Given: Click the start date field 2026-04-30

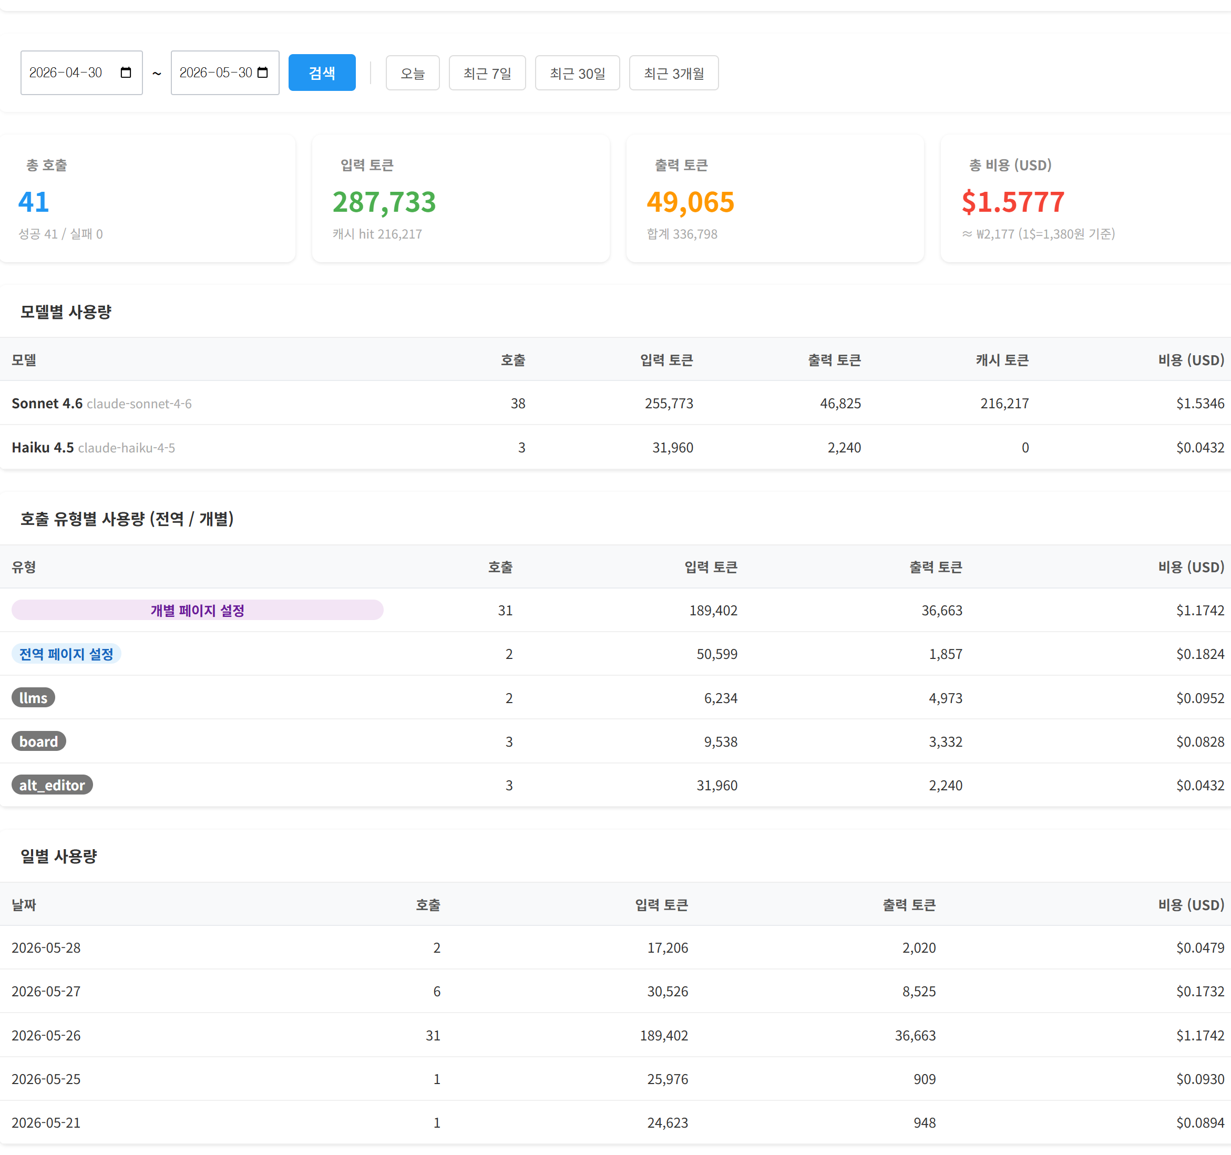Looking at the screenshot, I should [x=81, y=73].
